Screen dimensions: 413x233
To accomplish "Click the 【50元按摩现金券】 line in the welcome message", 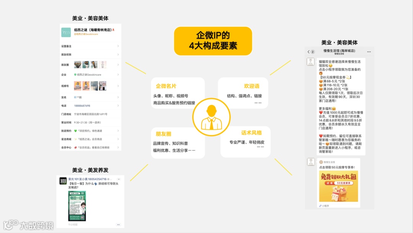I will coord(335,77).
